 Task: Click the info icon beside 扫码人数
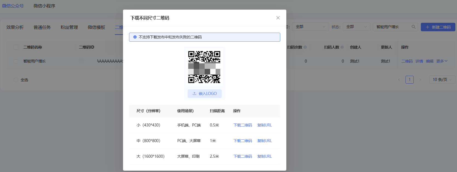pos(342,47)
